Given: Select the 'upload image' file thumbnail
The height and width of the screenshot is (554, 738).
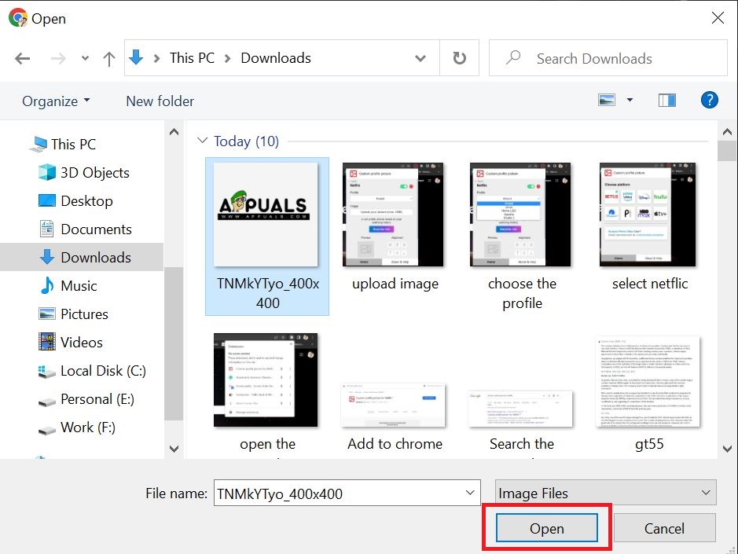Looking at the screenshot, I should coord(393,215).
